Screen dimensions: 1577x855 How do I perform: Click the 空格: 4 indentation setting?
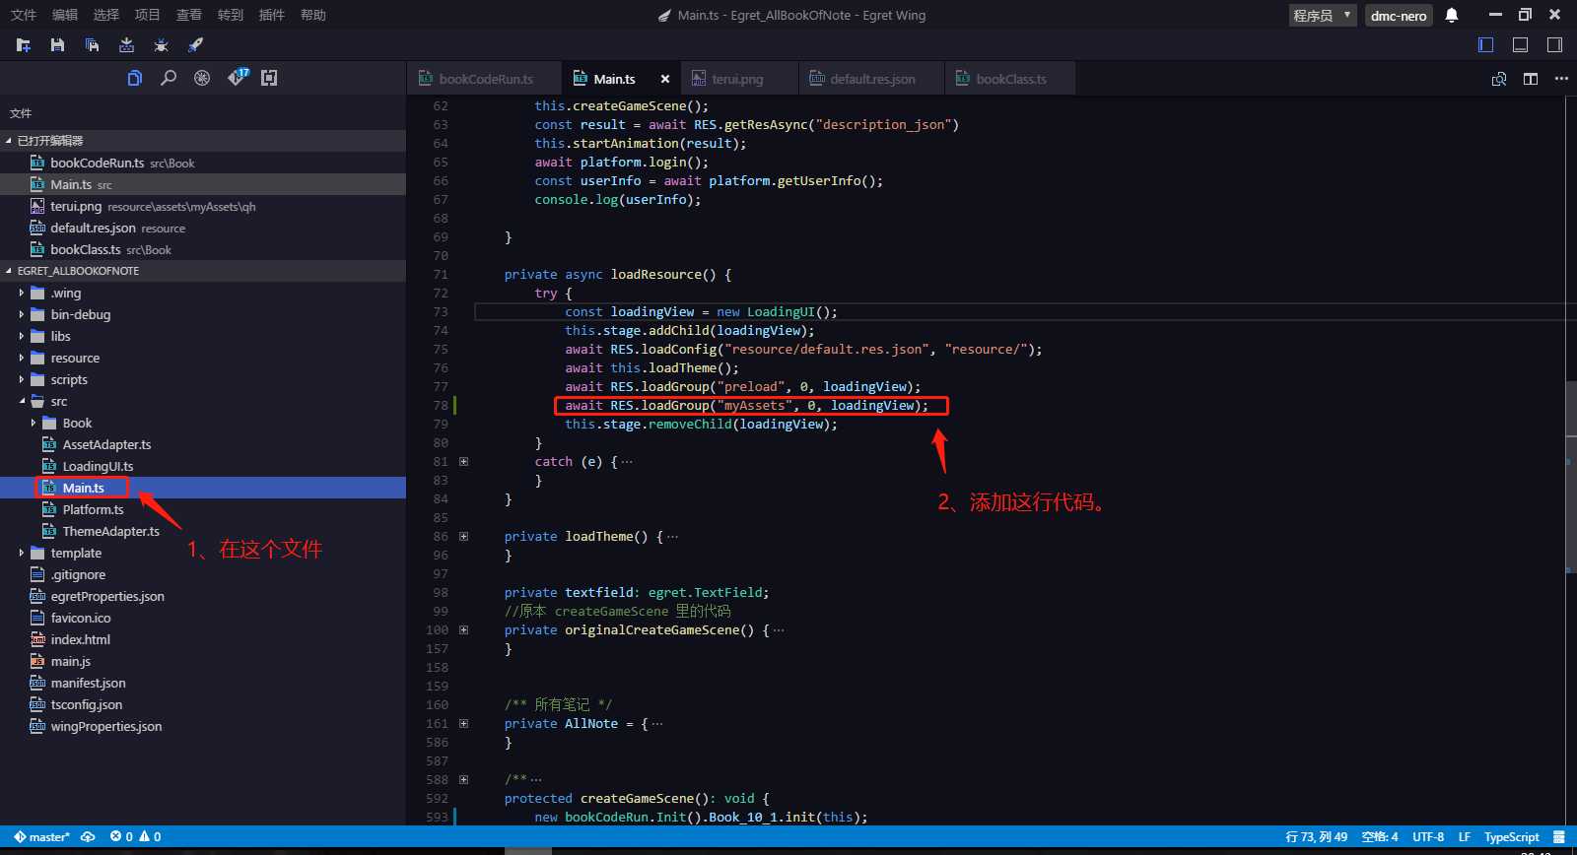pyautogui.click(x=1380, y=836)
